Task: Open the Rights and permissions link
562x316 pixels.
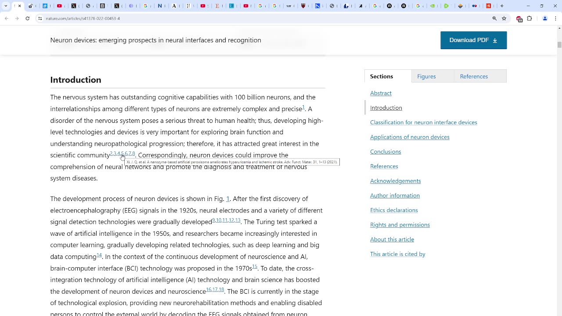Action: (x=400, y=225)
